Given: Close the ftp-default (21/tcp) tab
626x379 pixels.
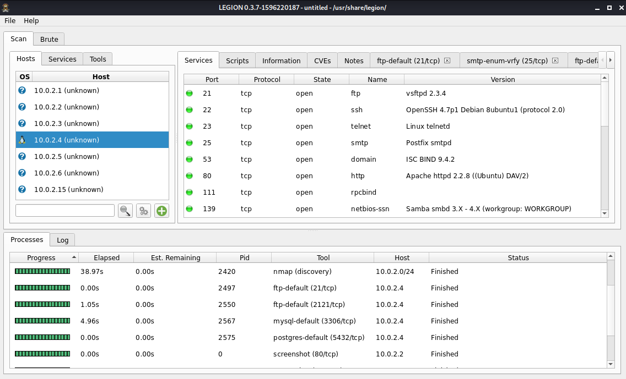Looking at the screenshot, I should click(x=447, y=61).
